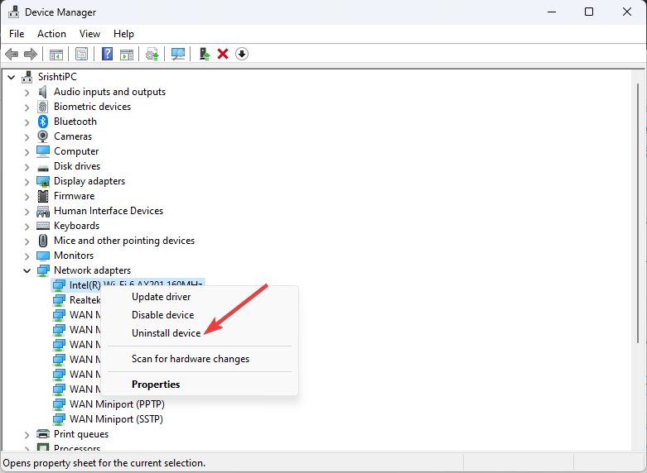The image size is (647, 473).
Task: Select the Keyboards icon
Action: pyautogui.click(x=43, y=226)
